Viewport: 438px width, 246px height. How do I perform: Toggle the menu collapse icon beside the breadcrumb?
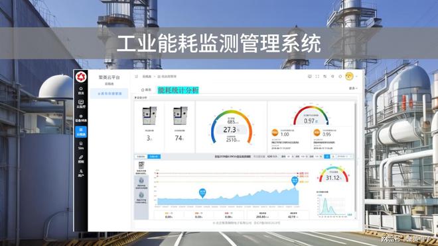tap(136, 76)
